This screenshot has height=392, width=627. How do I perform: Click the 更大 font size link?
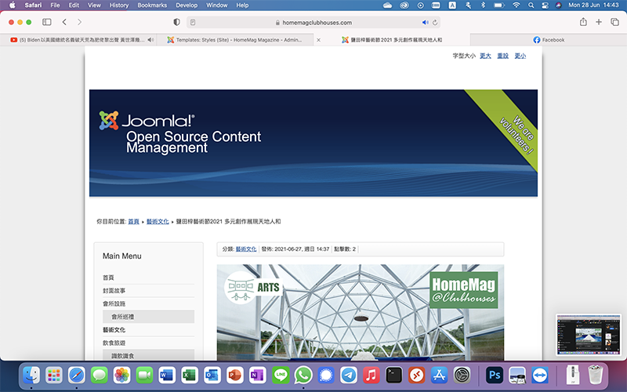click(485, 56)
